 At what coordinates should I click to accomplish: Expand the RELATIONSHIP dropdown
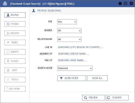(x=69, y=39)
